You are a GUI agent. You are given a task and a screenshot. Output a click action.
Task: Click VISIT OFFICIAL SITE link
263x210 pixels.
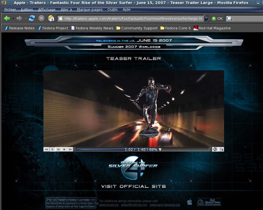coord(133,186)
